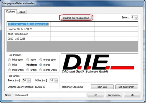The height and width of the screenshot is (103, 146).
Task: Click the Höhe [mm] value field
Action: click(x=52, y=80)
